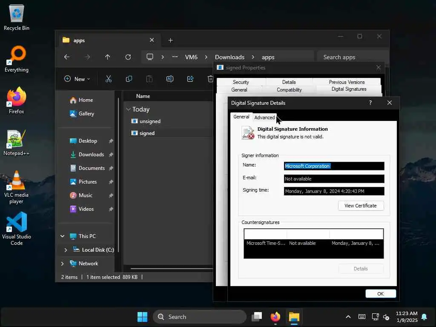Click the taskbar Search box
436x327 pixels.
(x=199, y=317)
